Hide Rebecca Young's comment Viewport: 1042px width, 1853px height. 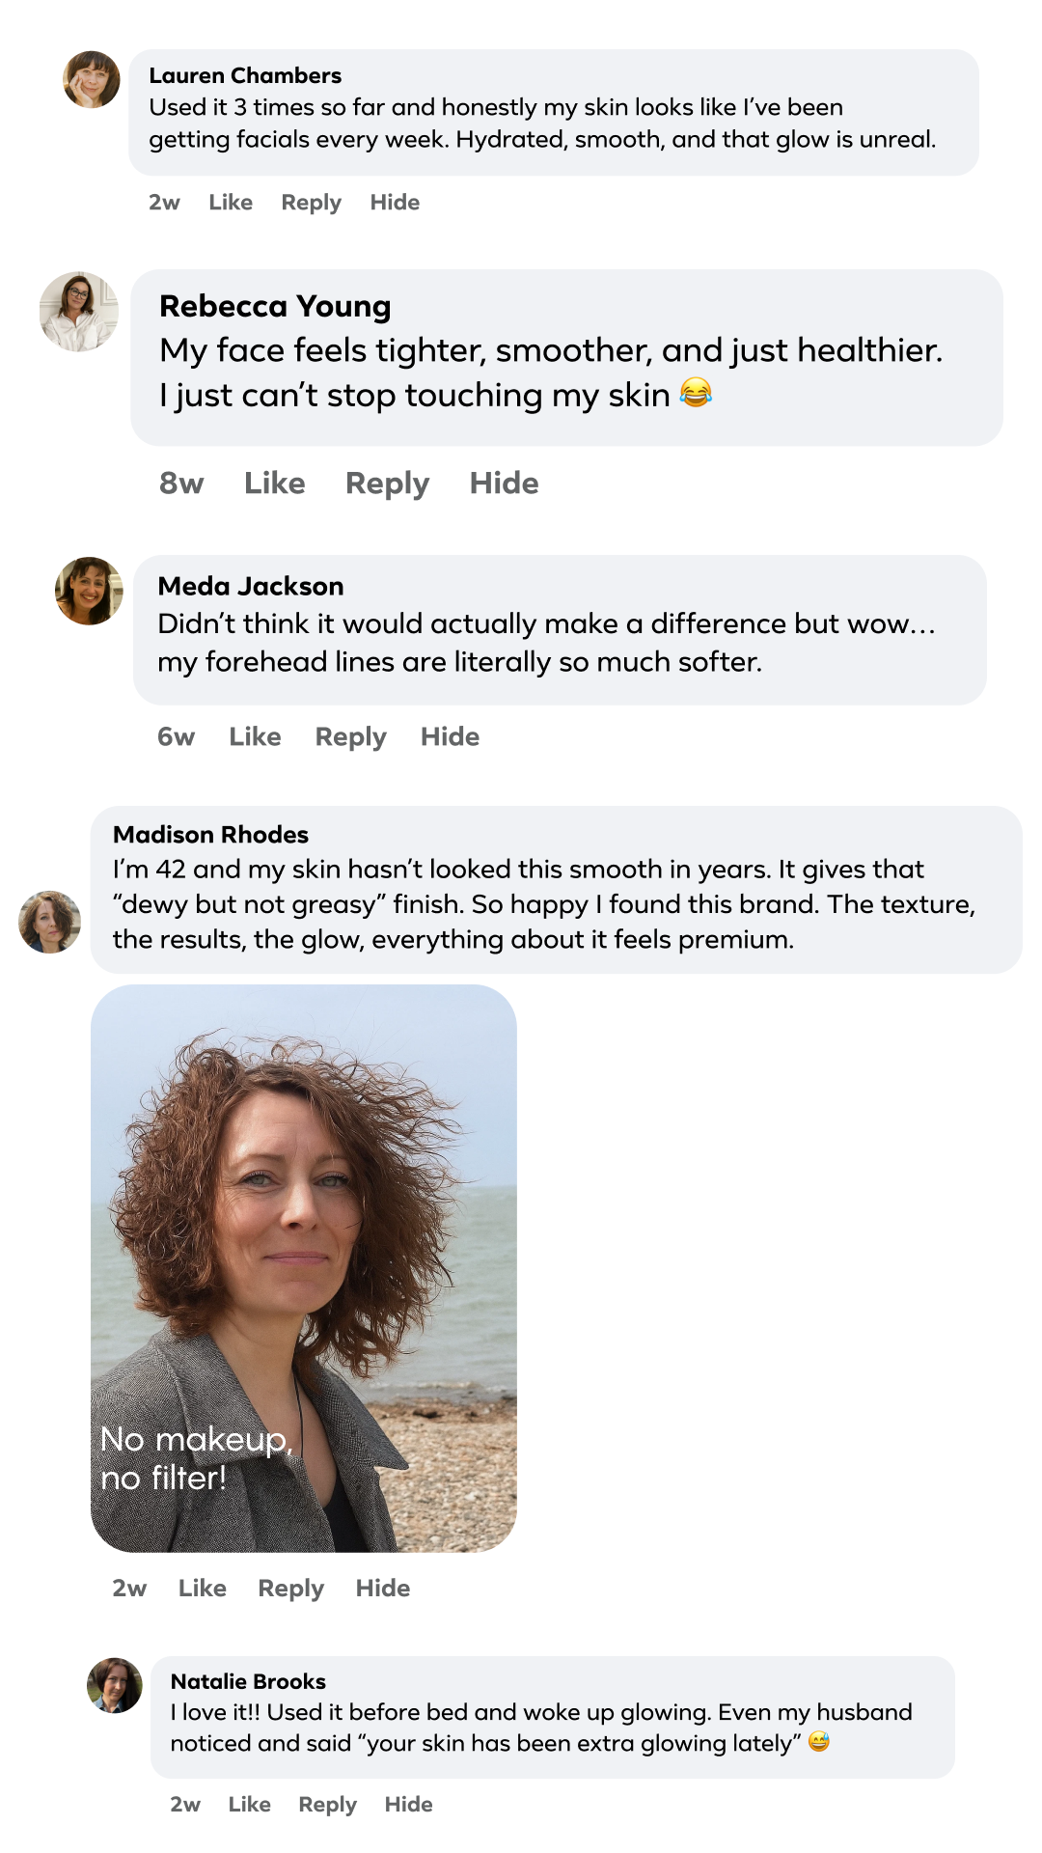pos(504,484)
